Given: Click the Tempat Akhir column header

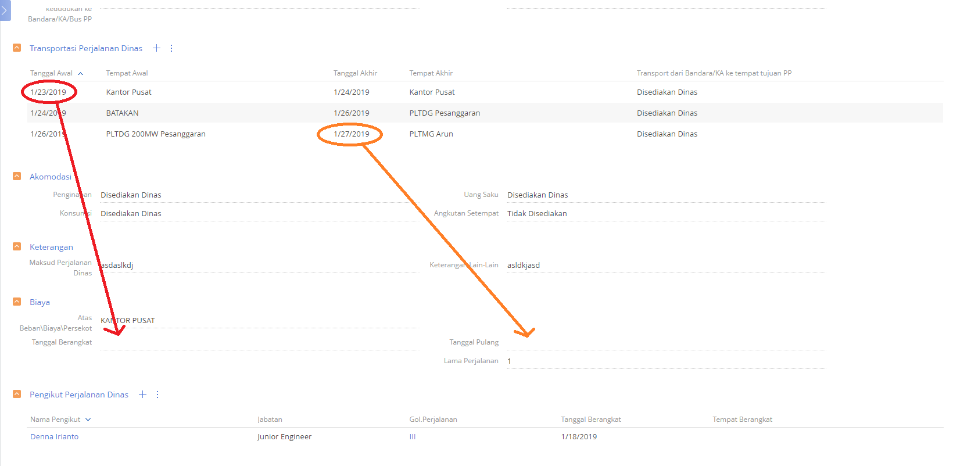Looking at the screenshot, I should tap(431, 73).
